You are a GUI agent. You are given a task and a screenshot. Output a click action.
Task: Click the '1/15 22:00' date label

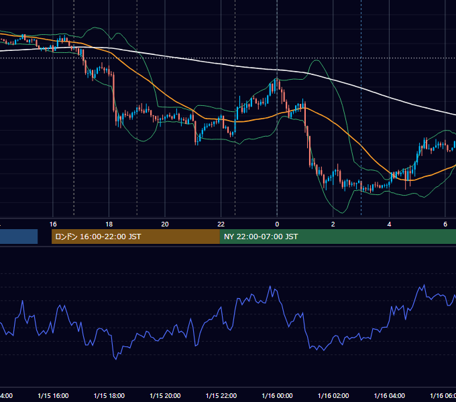(221, 395)
